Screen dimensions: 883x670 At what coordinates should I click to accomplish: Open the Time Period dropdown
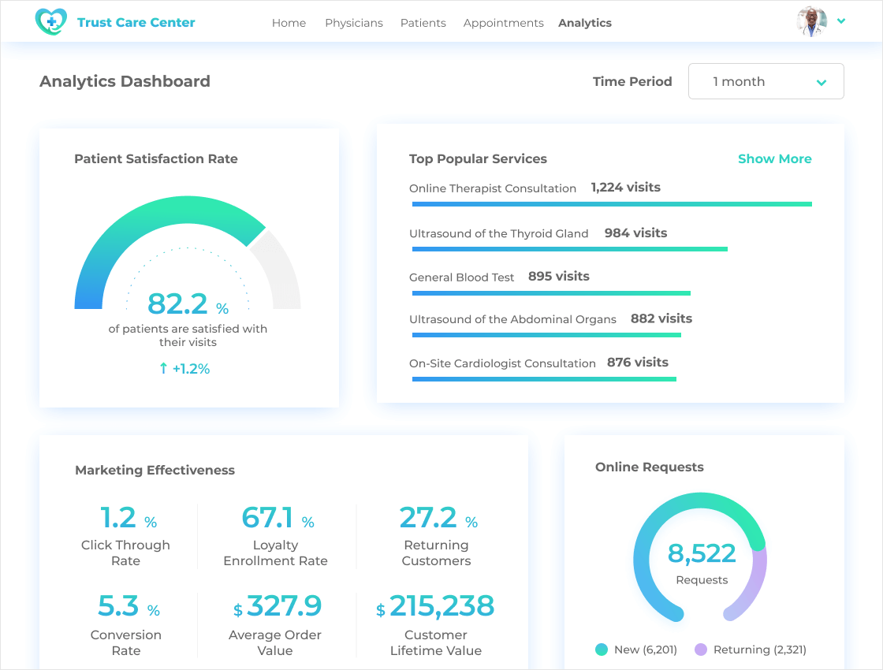click(x=766, y=81)
